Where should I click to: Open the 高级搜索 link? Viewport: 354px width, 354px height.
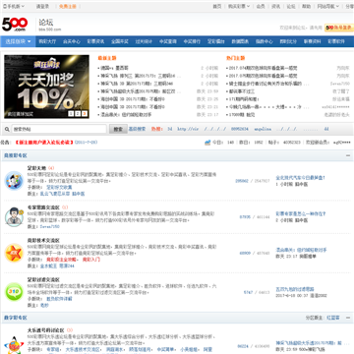click(x=137, y=129)
